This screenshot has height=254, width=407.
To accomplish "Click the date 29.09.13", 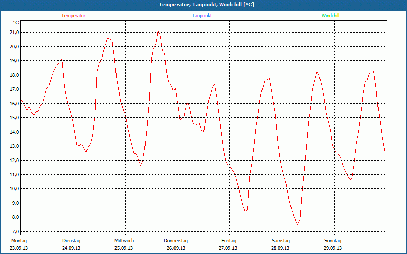I will 333,248.
